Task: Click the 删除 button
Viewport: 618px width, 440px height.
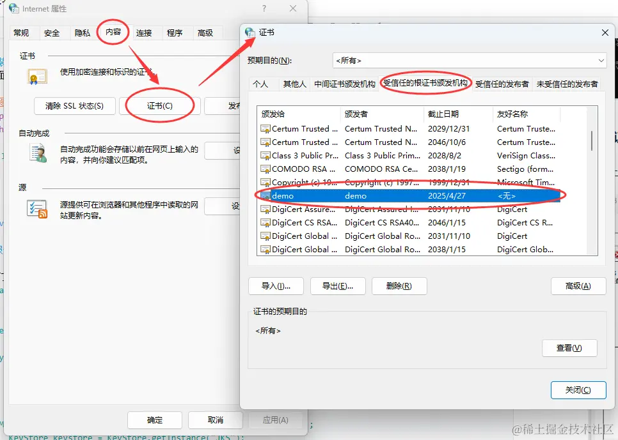Action: coord(399,286)
